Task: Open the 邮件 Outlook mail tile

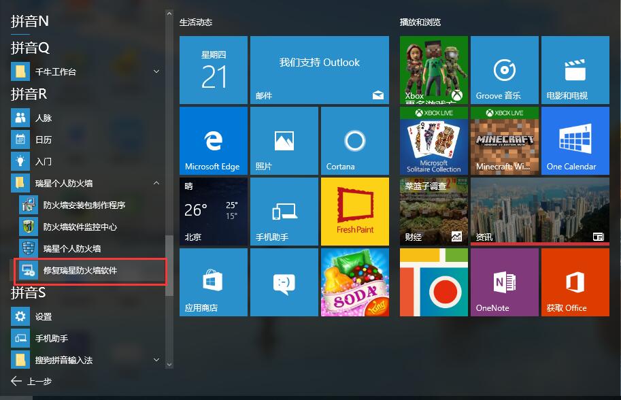Action: click(320, 70)
